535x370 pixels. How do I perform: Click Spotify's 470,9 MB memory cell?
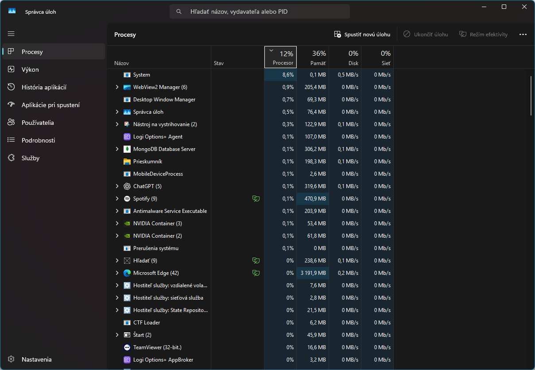click(x=313, y=199)
